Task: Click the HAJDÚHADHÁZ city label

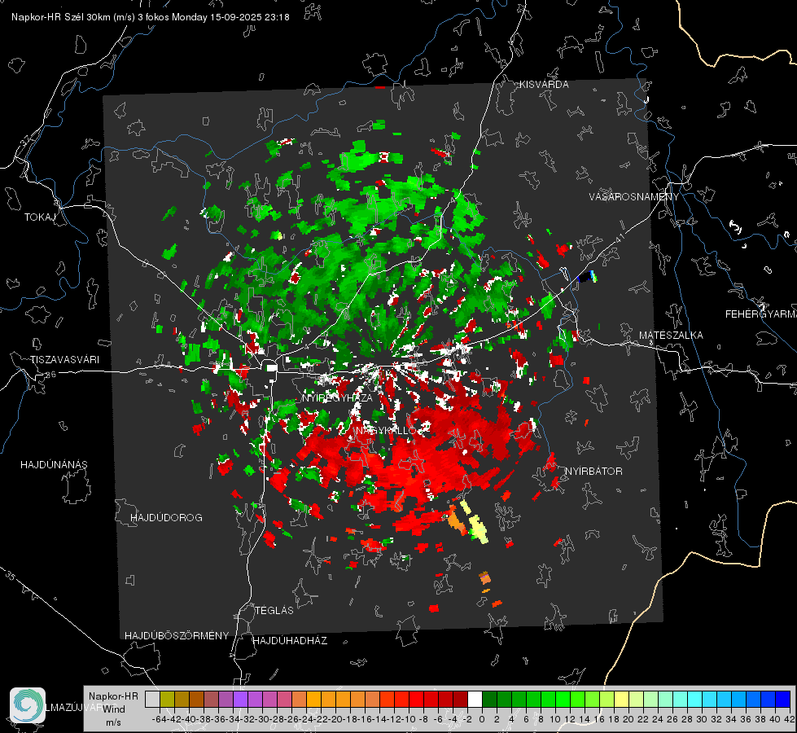Action: coord(290,641)
